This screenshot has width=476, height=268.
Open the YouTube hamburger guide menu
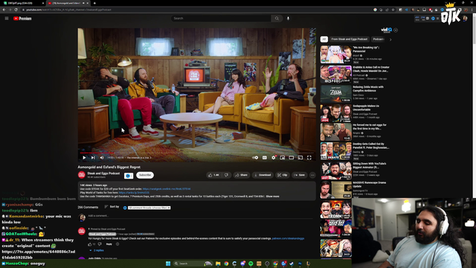(x=7, y=18)
